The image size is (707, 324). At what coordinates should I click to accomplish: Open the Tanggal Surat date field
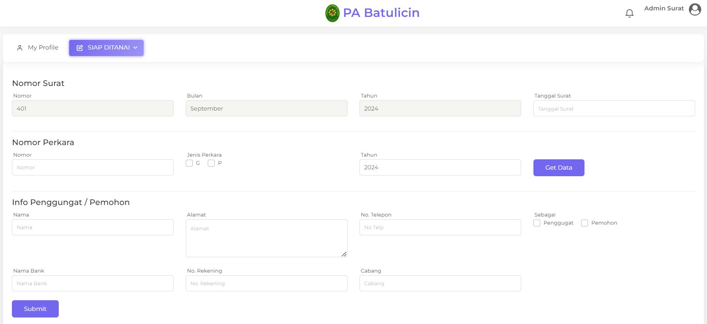pos(614,109)
